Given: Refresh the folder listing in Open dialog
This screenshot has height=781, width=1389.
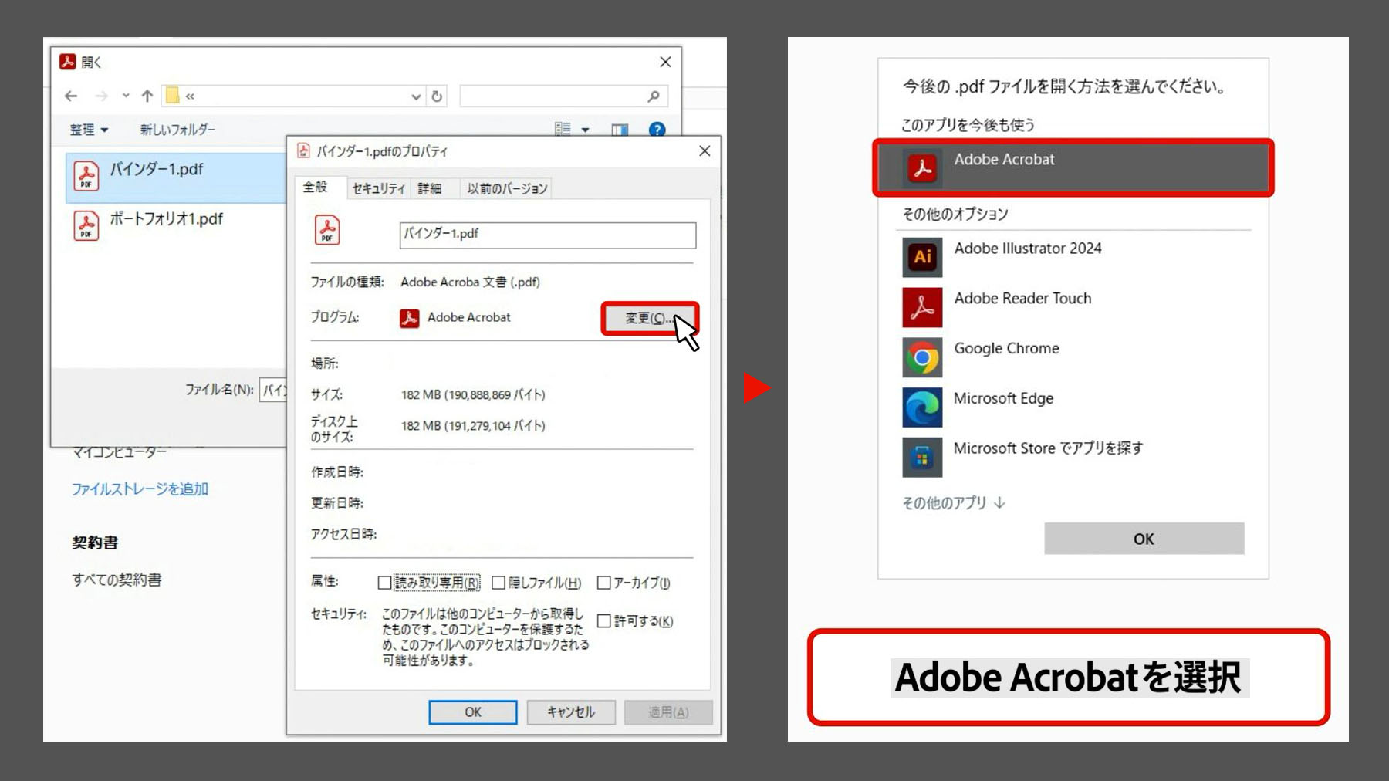Looking at the screenshot, I should (x=437, y=96).
